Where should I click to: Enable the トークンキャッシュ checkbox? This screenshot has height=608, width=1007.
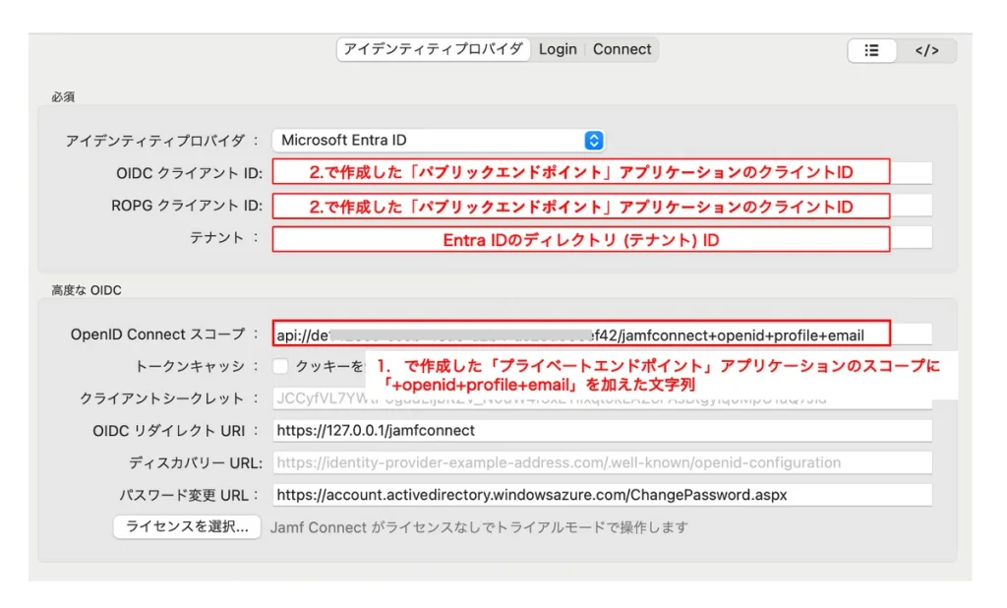pos(280,366)
